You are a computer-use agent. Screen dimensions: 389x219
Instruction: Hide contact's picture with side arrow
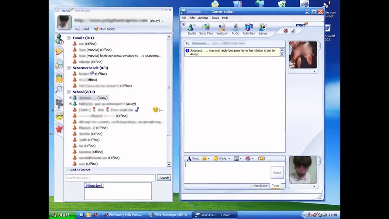(x=319, y=46)
